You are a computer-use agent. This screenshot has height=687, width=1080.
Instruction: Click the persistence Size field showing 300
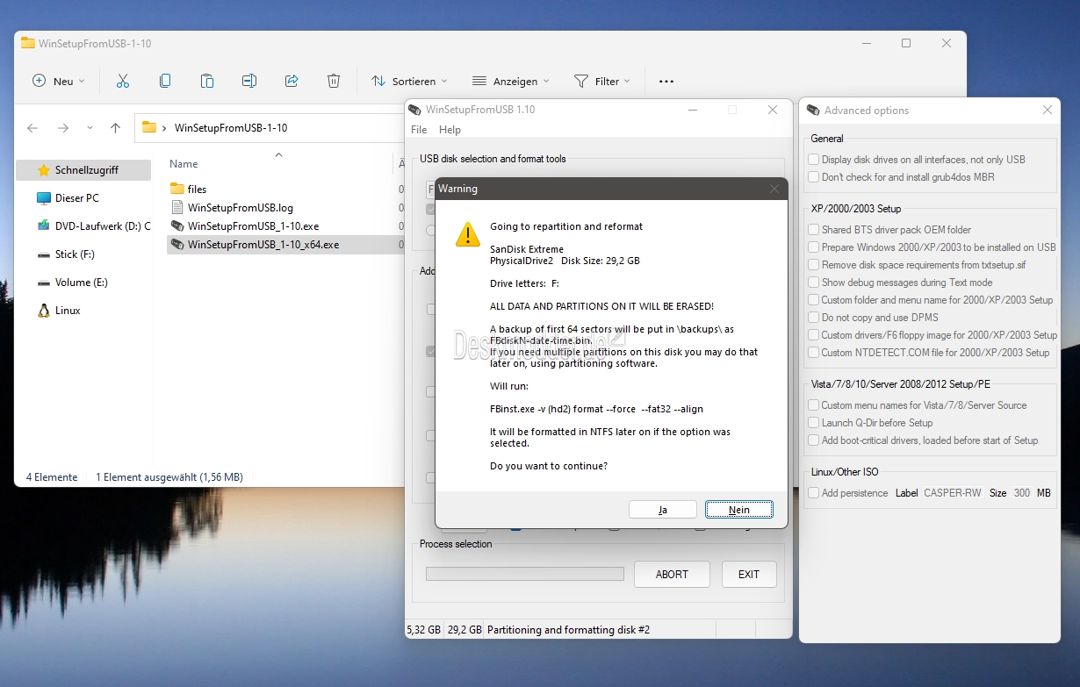click(1021, 493)
